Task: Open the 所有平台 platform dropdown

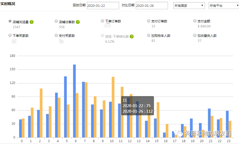Action: click(224, 6)
